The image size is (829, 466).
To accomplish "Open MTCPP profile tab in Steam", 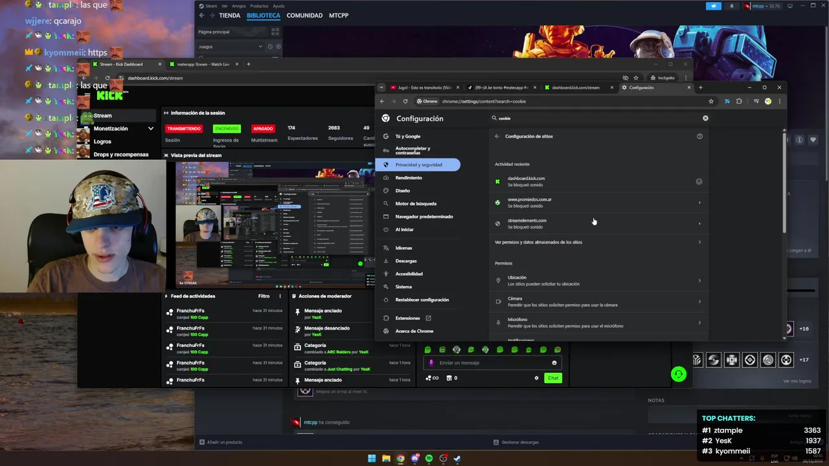I will [339, 16].
